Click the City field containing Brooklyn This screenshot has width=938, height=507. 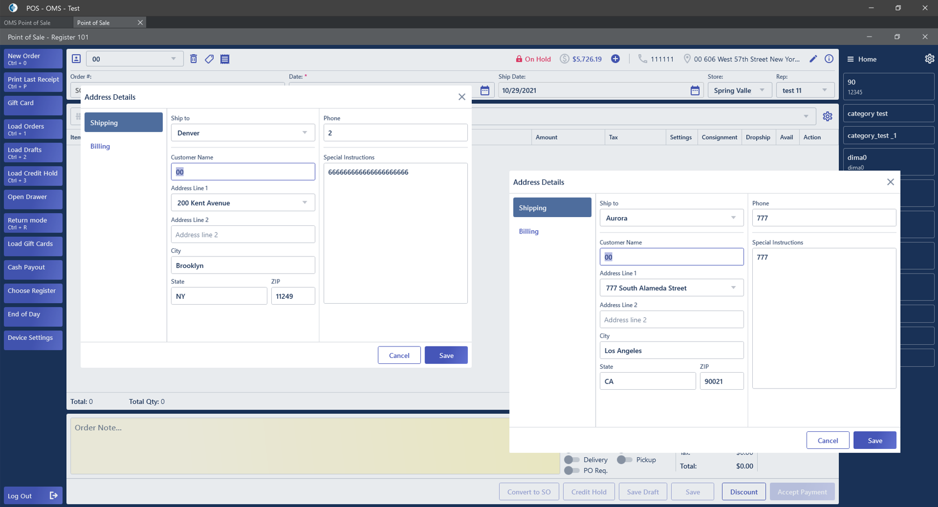coord(243,265)
